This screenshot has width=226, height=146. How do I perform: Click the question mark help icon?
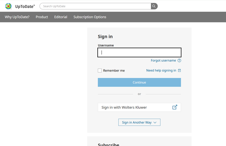pos(179,61)
